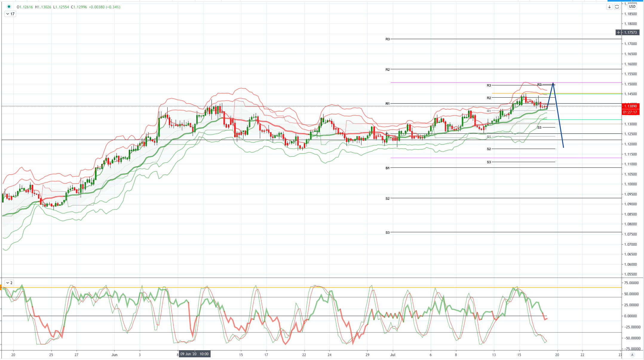Click the long R2 pivot label

pos(387,70)
